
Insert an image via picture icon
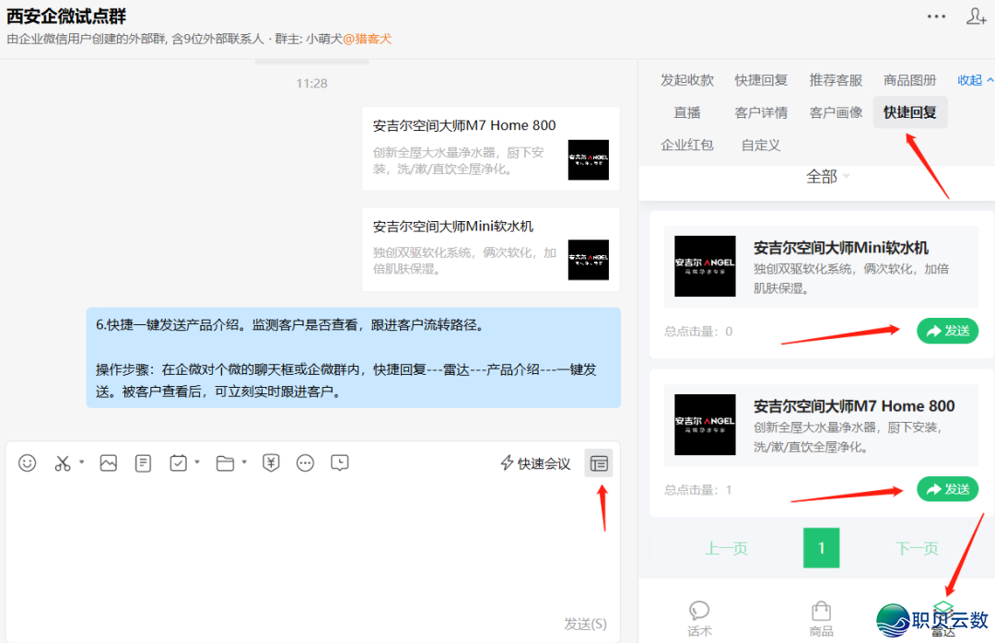click(109, 463)
